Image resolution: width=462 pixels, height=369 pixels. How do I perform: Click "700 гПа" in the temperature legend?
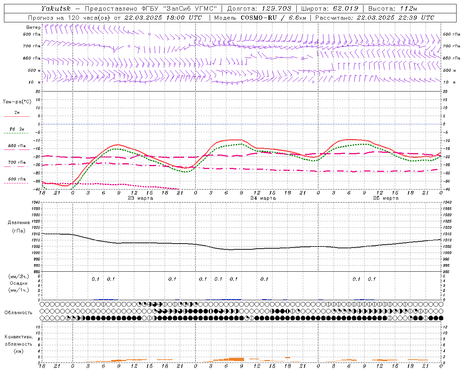(17, 163)
